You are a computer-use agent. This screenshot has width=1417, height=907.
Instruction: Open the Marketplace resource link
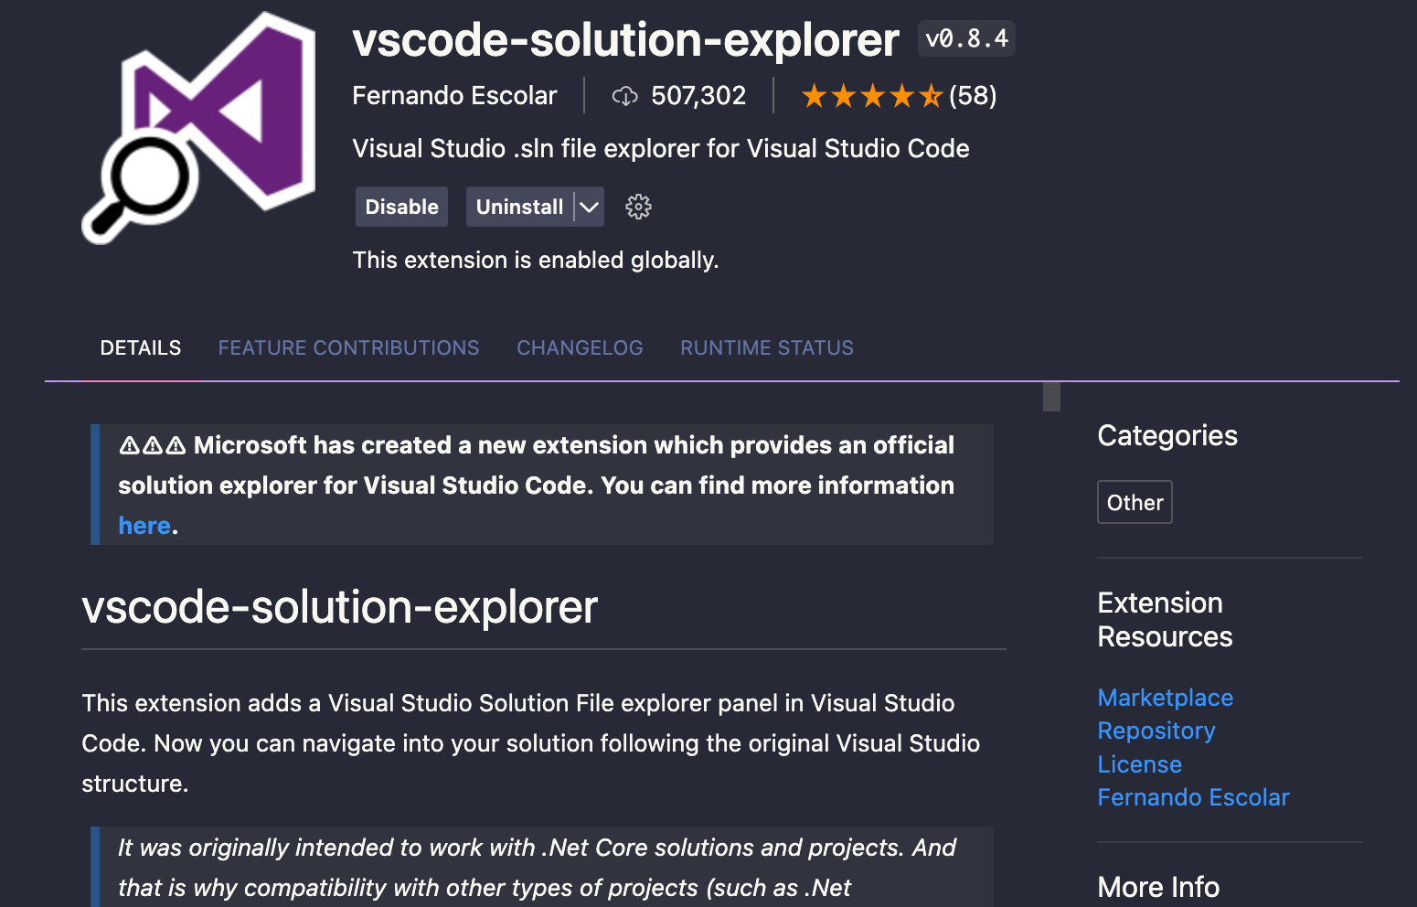1165,697
